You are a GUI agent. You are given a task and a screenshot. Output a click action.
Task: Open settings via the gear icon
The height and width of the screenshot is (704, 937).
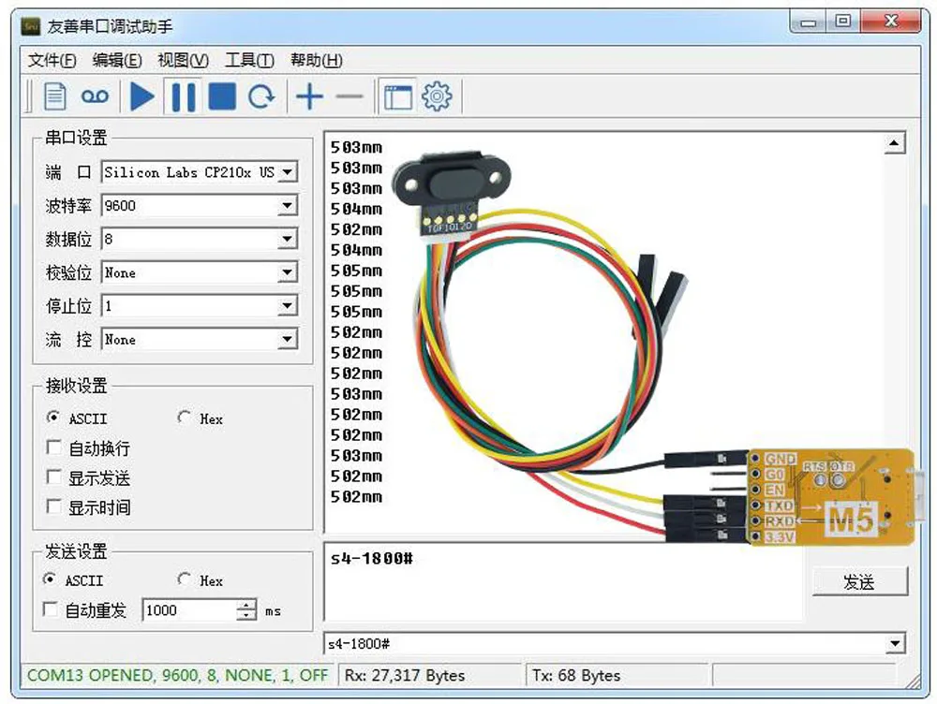point(435,95)
